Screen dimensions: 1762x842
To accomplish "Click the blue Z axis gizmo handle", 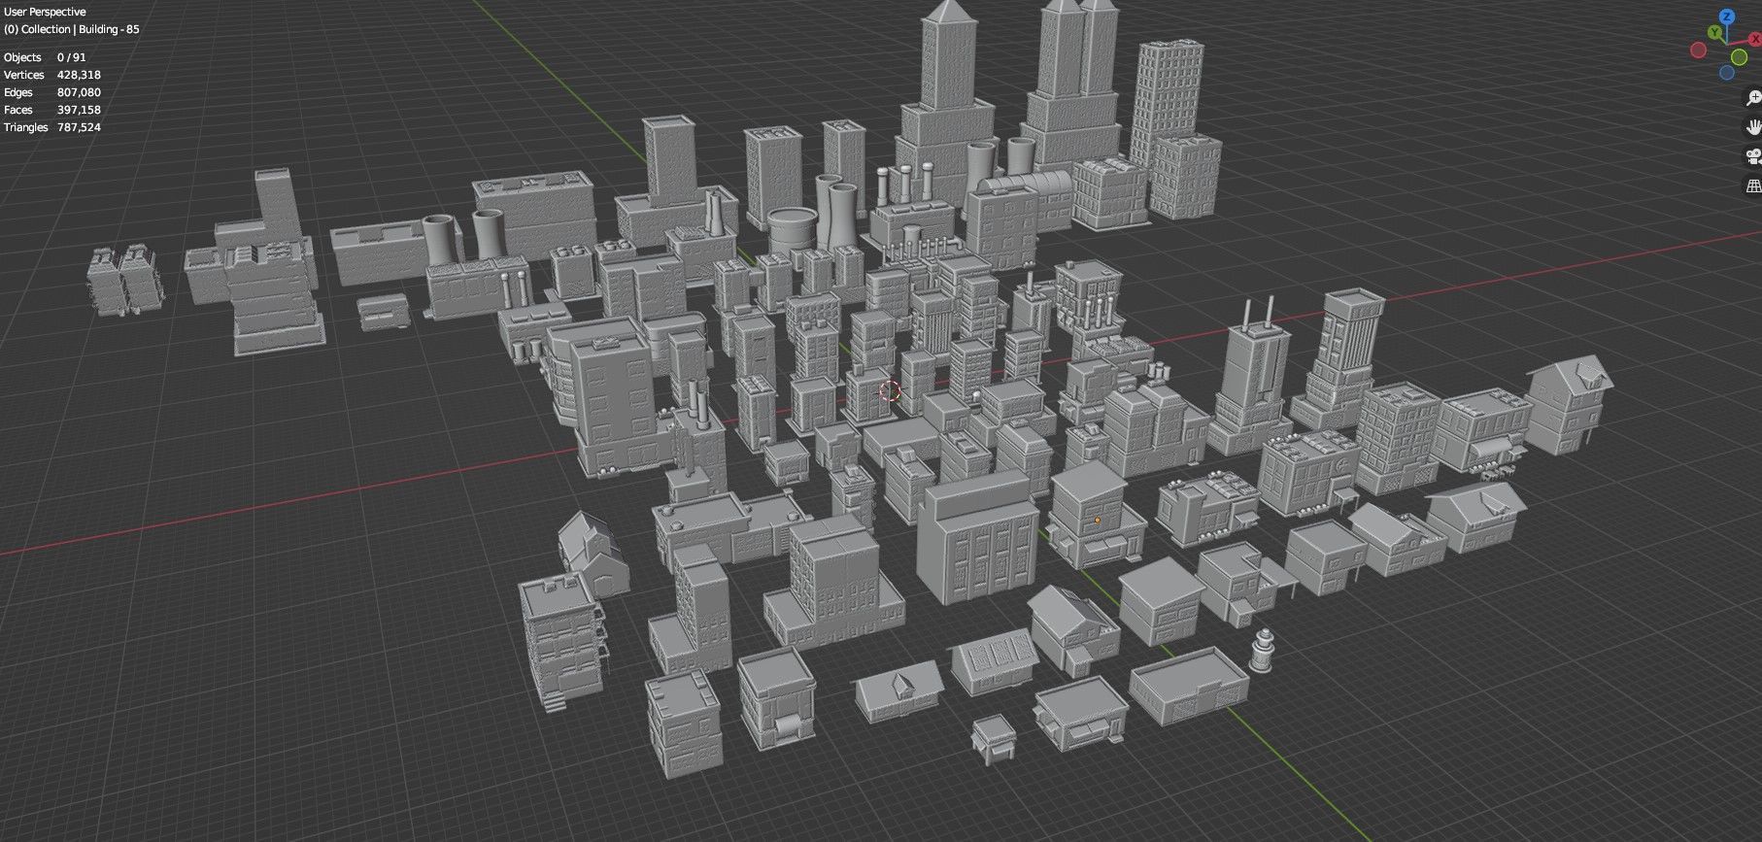I will click(x=1727, y=17).
